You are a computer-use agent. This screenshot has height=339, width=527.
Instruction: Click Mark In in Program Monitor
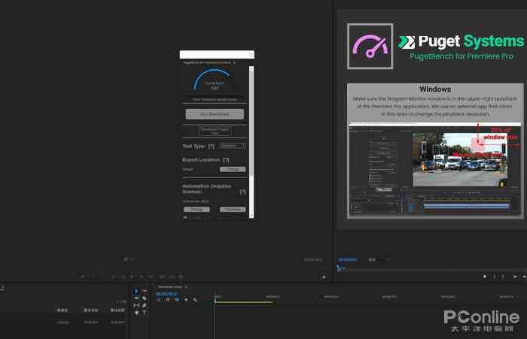494,277
